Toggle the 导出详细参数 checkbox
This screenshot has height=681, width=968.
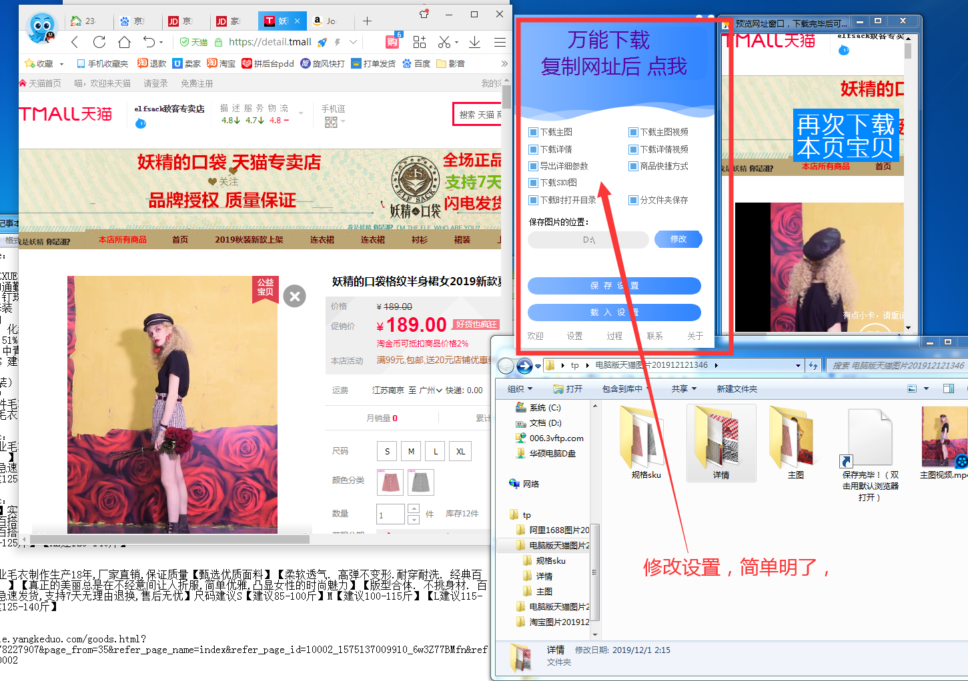coord(533,166)
